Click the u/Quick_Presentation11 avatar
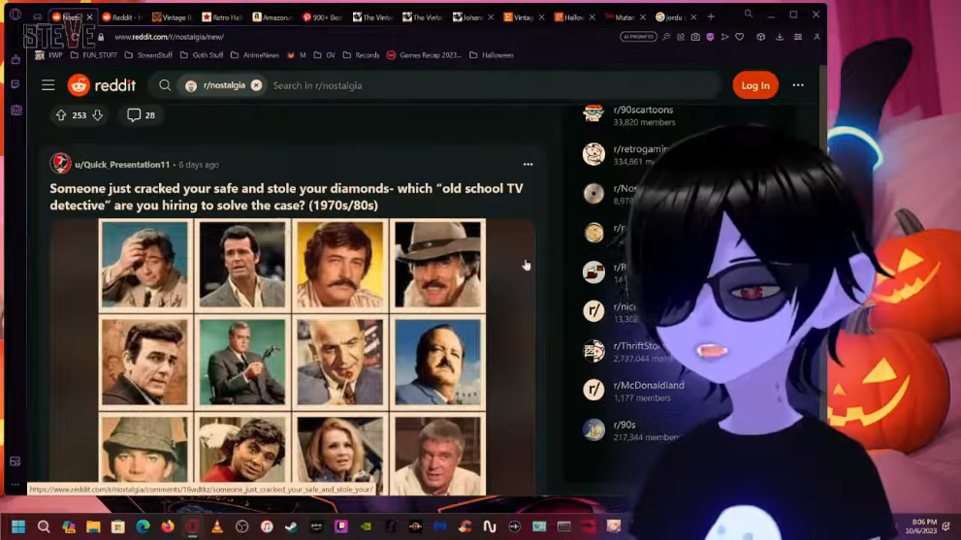 pos(60,164)
